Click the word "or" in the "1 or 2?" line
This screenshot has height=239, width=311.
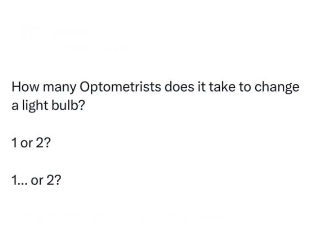click(25, 143)
